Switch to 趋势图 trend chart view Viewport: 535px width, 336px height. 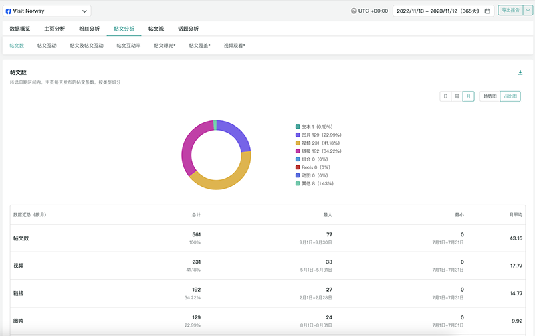click(x=490, y=96)
